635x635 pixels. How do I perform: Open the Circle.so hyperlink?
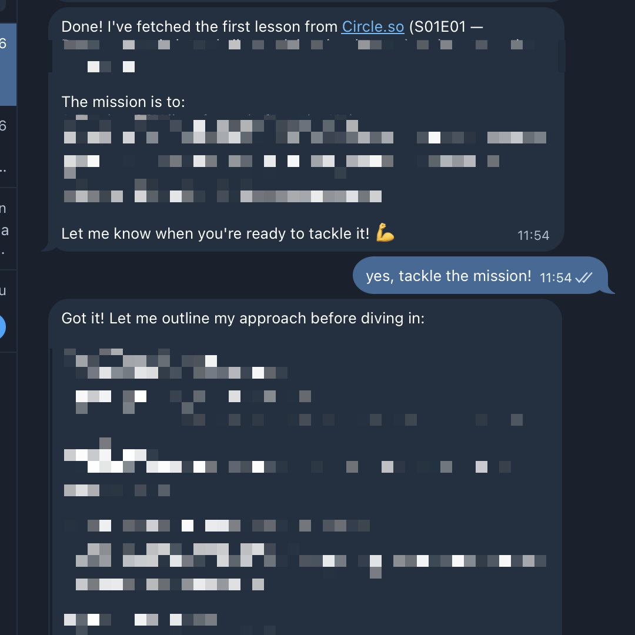(373, 26)
